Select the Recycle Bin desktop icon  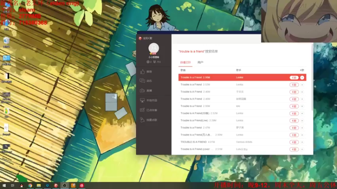[6, 42]
